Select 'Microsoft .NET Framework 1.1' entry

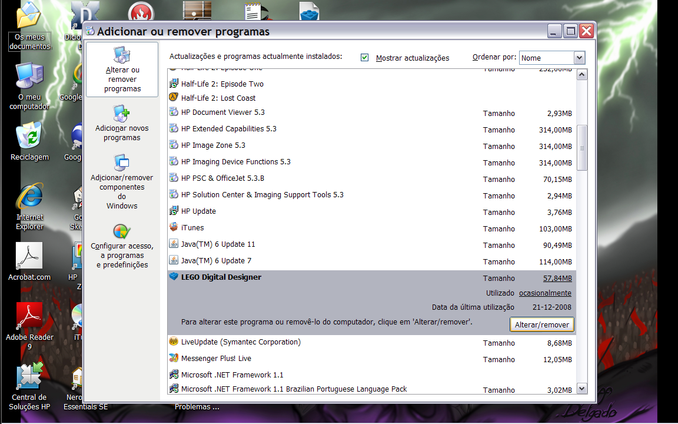(x=232, y=375)
